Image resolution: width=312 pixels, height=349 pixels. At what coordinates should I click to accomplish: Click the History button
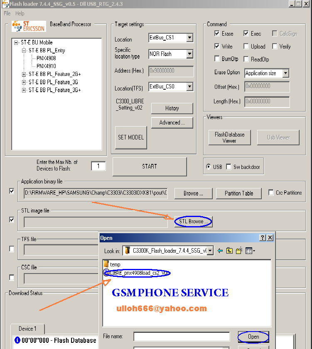172,108
